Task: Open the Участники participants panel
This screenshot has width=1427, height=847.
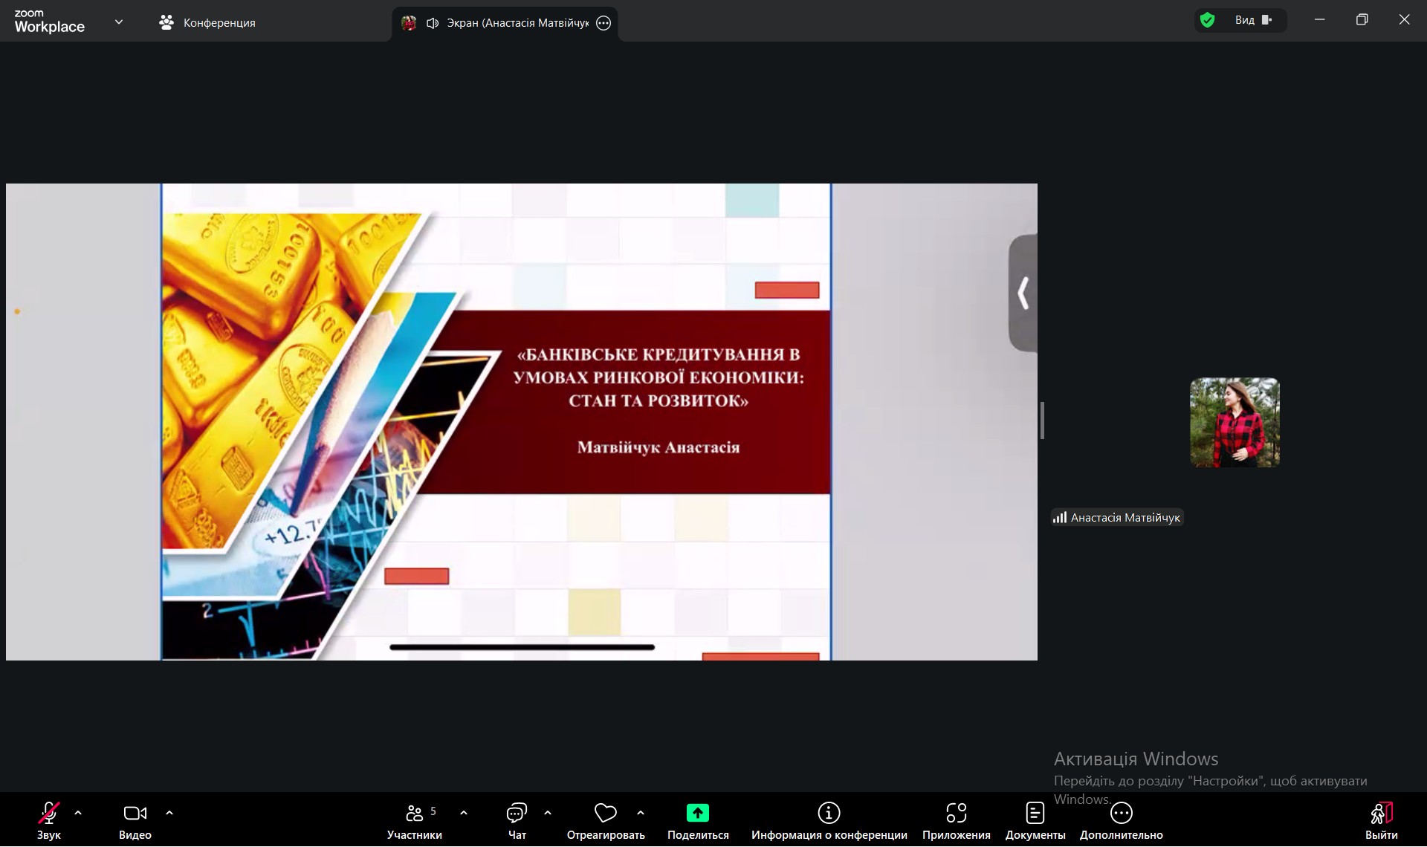Action: [x=415, y=814]
